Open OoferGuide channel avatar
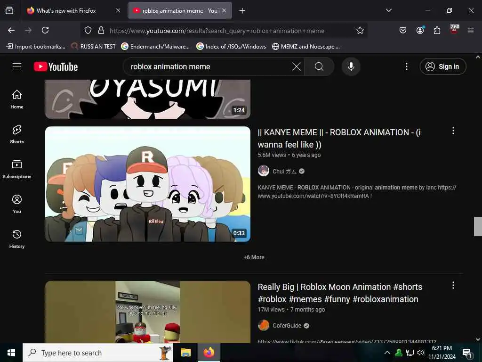The width and height of the screenshot is (482, 362). point(264,325)
